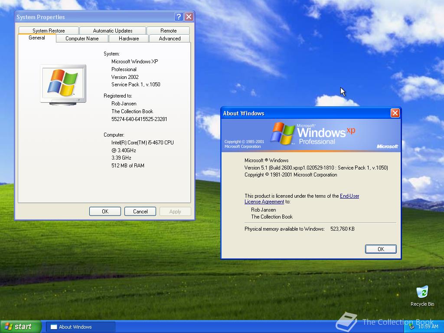Click the Windows logo monitor image in System Properties

63,85
